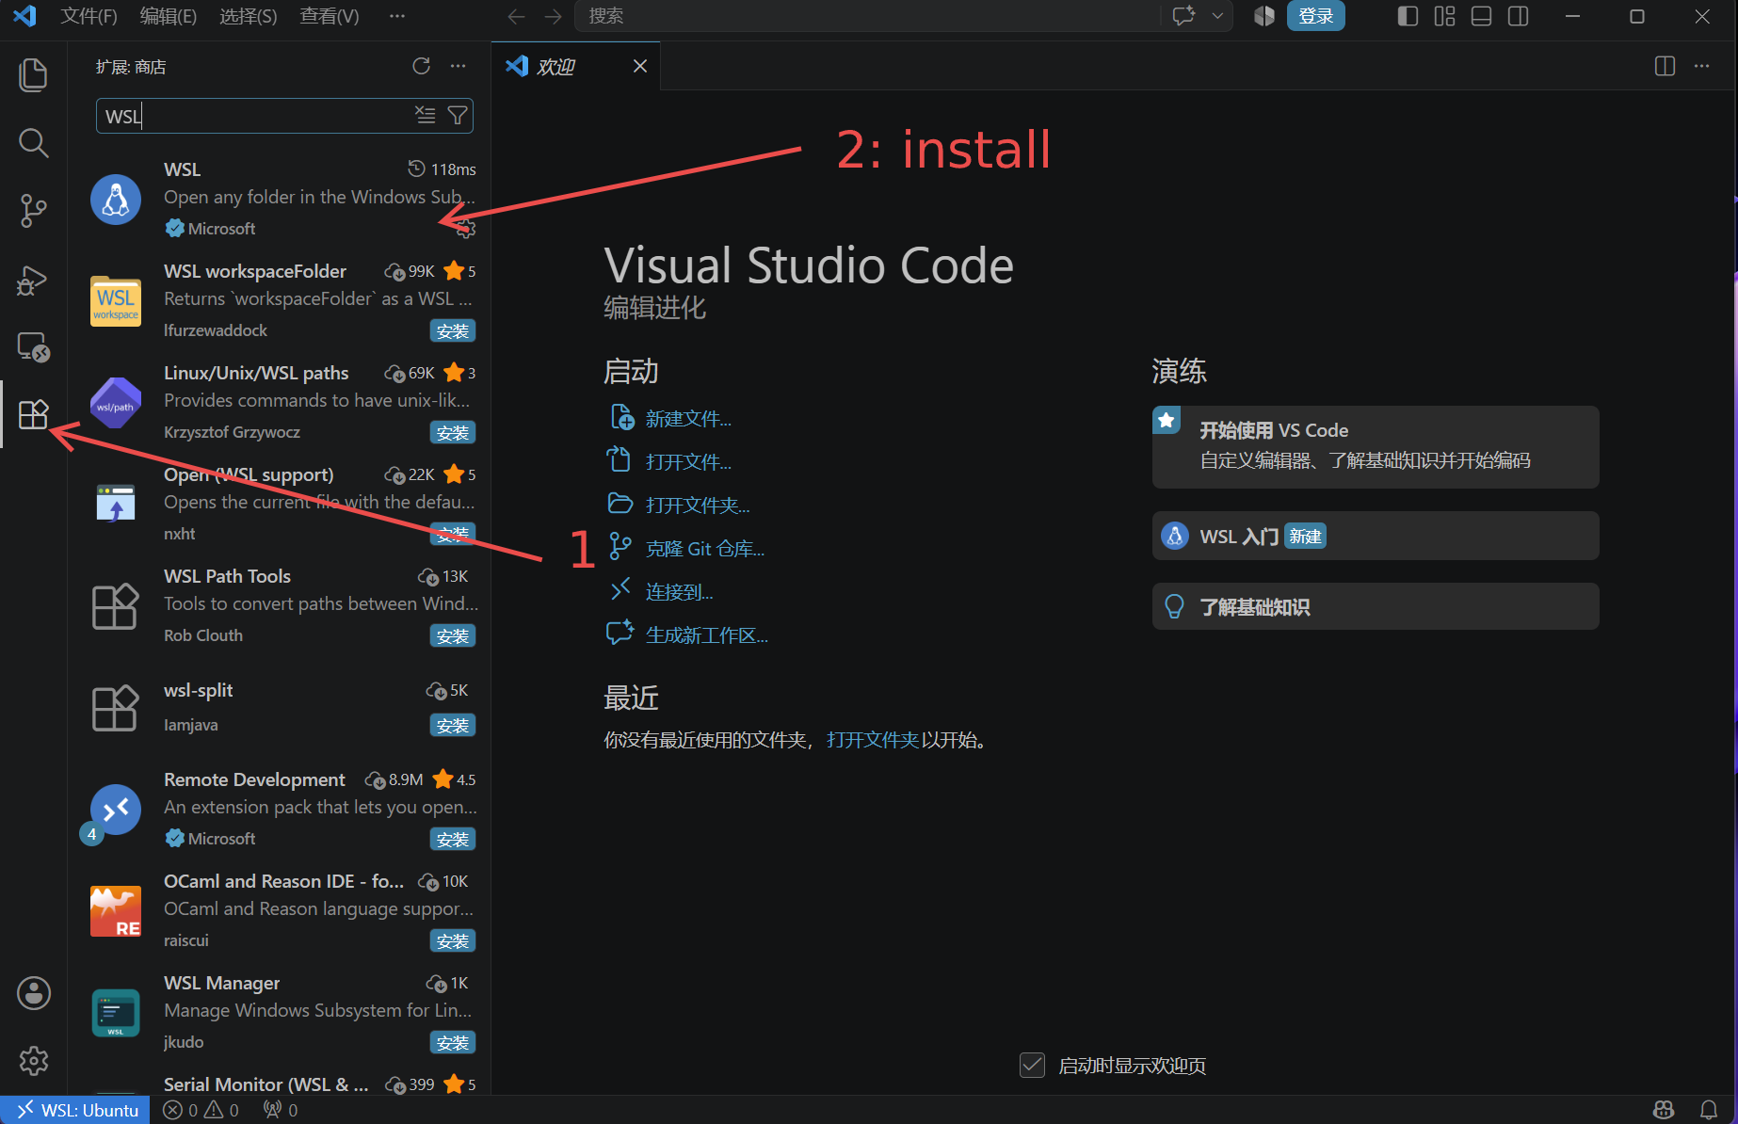Screen dimensions: 1738x1124
Task: Install Linux/Unix/WSL paths extension
Action: point(453,433)
